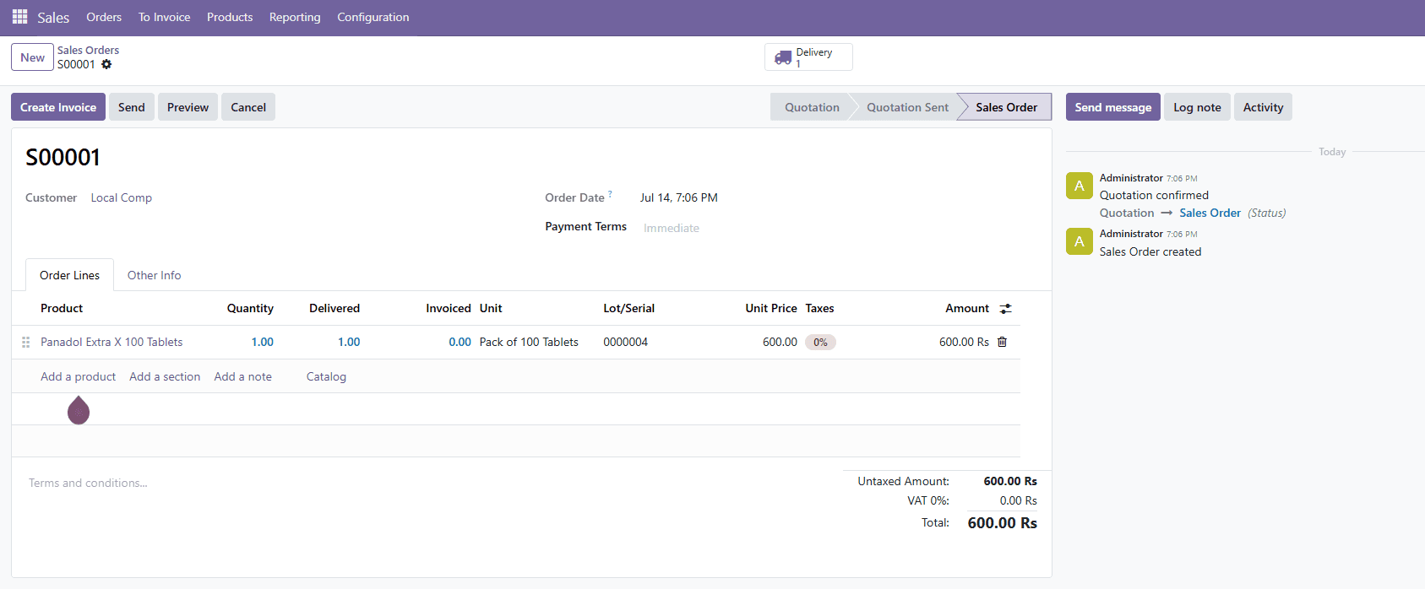The image size is (1425, 589).
Task: Create a New sales order
Action: [x=32, y=57]
